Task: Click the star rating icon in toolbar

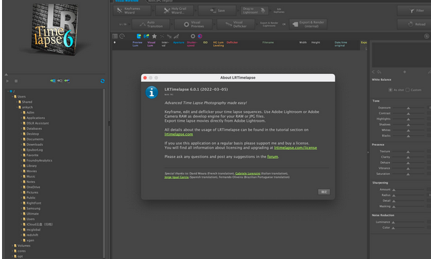Action: coord(154,36)
